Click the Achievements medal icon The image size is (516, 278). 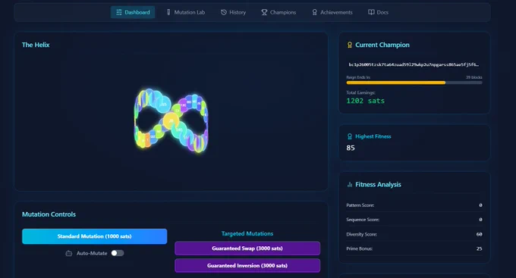(315, 12)
